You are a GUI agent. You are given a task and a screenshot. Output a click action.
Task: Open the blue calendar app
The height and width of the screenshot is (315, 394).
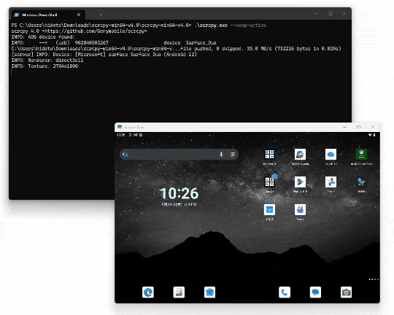pos(269,209)
